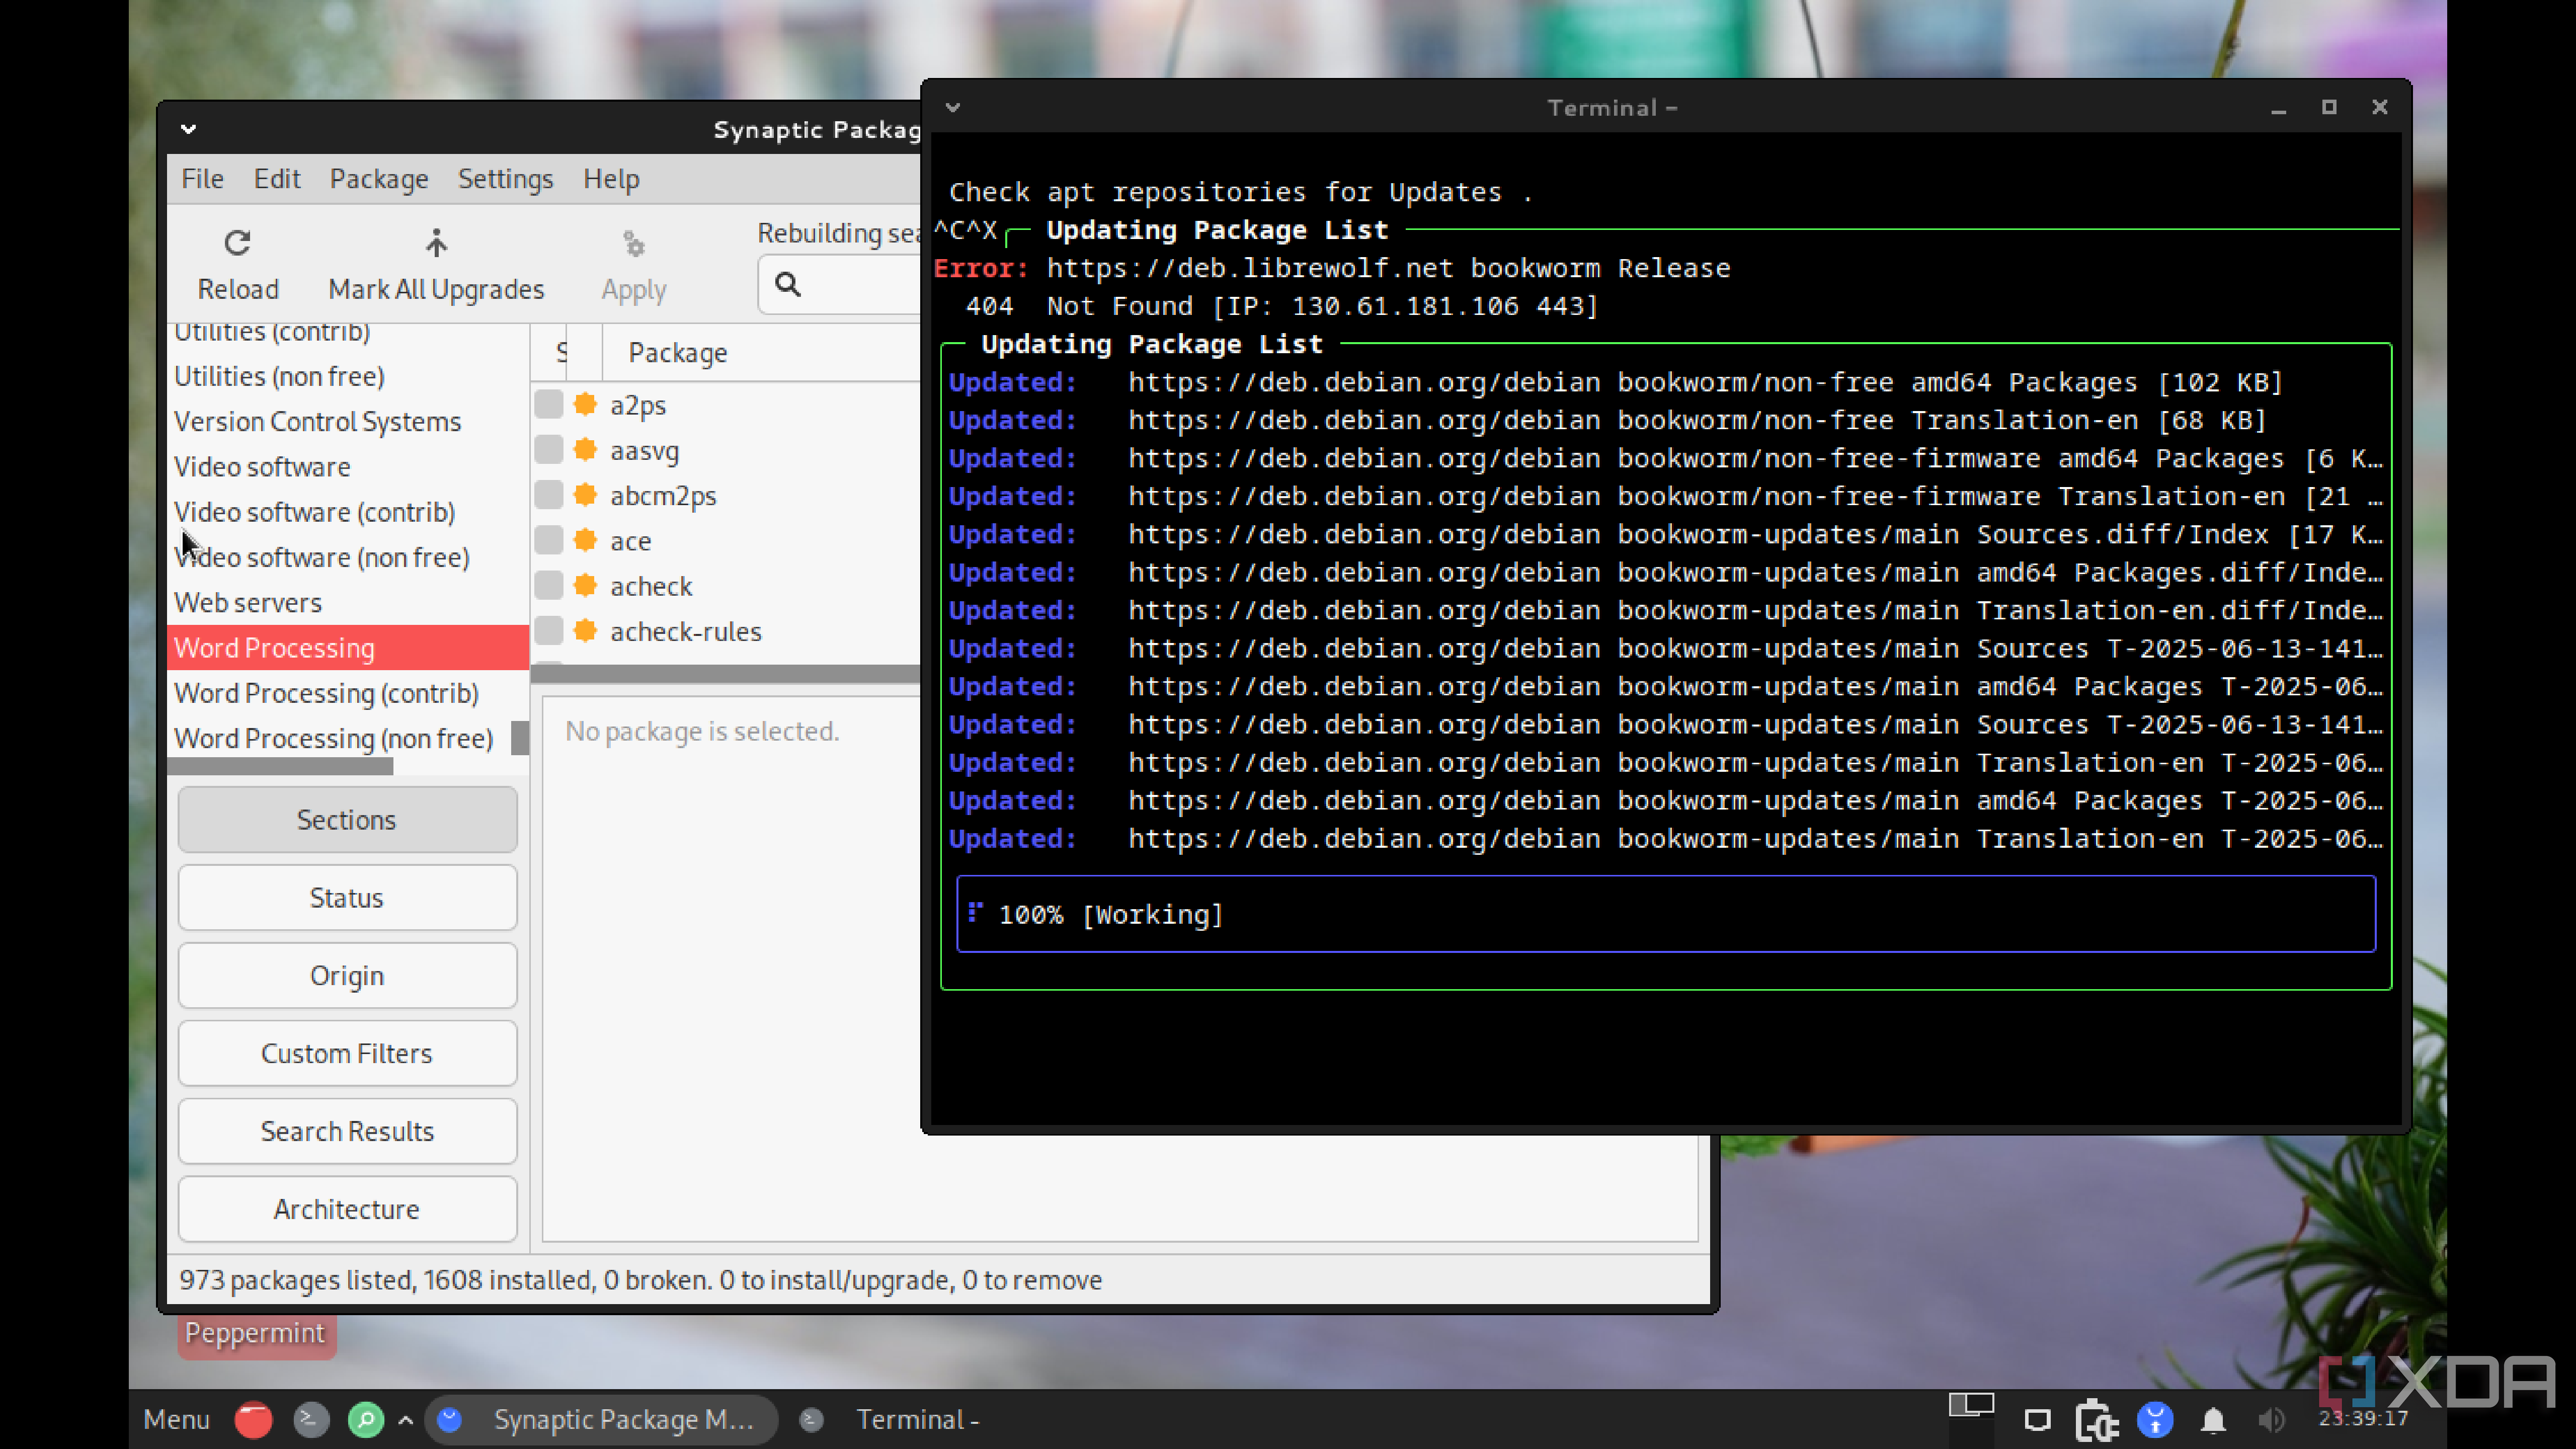2576x1449 pixels.
Task: Click the volume speaker tray icon
Action: [2271, 1420]
